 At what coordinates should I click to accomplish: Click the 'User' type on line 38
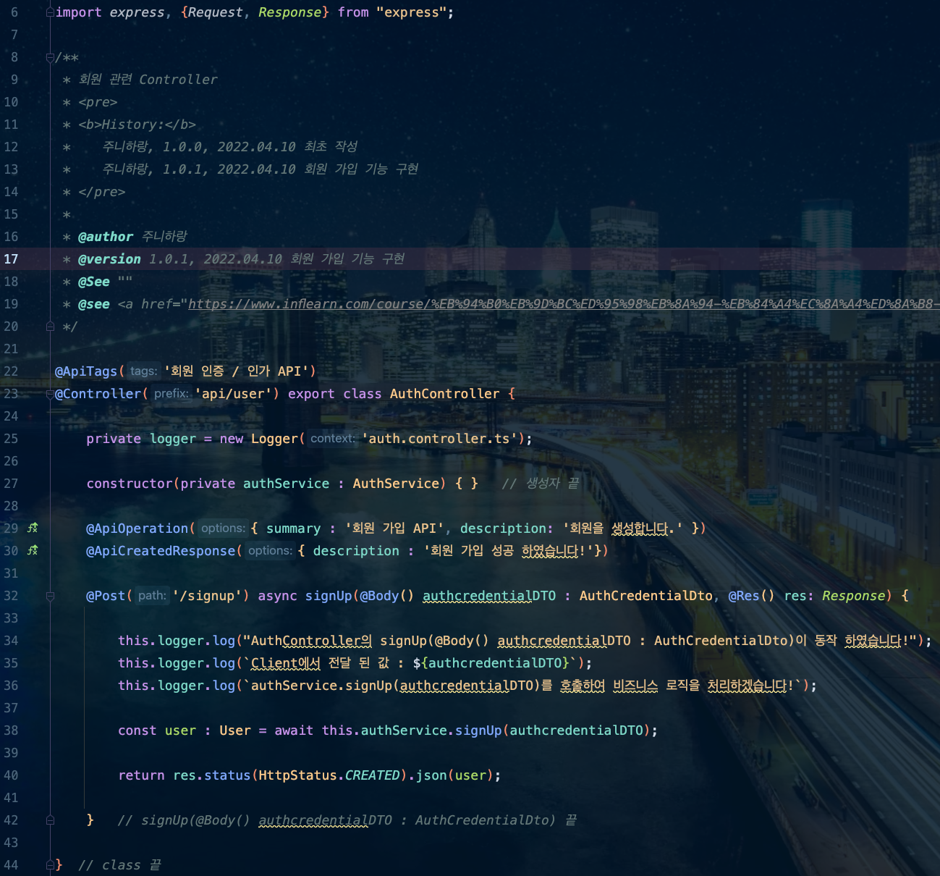[235, 730]
